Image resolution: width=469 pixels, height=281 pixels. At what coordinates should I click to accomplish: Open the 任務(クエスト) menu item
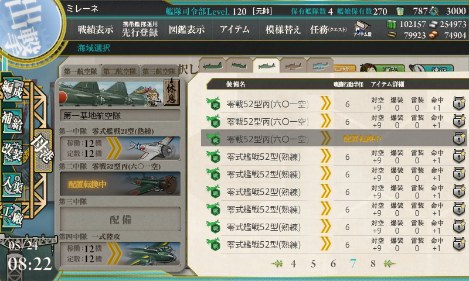coord(328,29)
